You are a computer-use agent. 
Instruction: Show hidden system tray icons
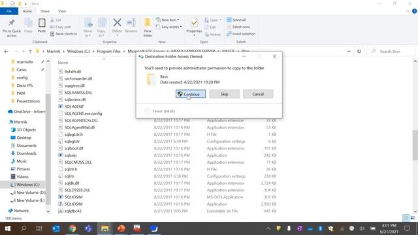click(x=268, y=228)
